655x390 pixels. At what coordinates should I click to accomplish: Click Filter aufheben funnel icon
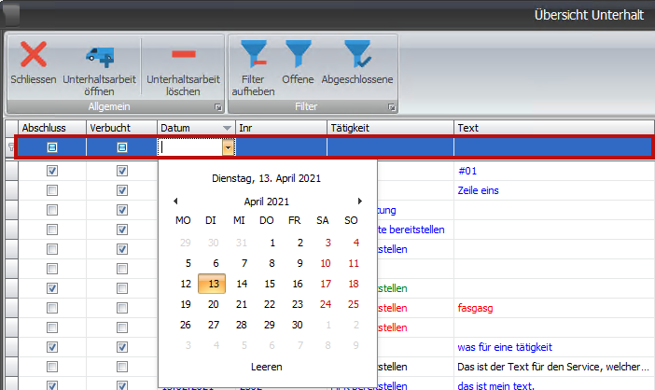coord(253,55)
